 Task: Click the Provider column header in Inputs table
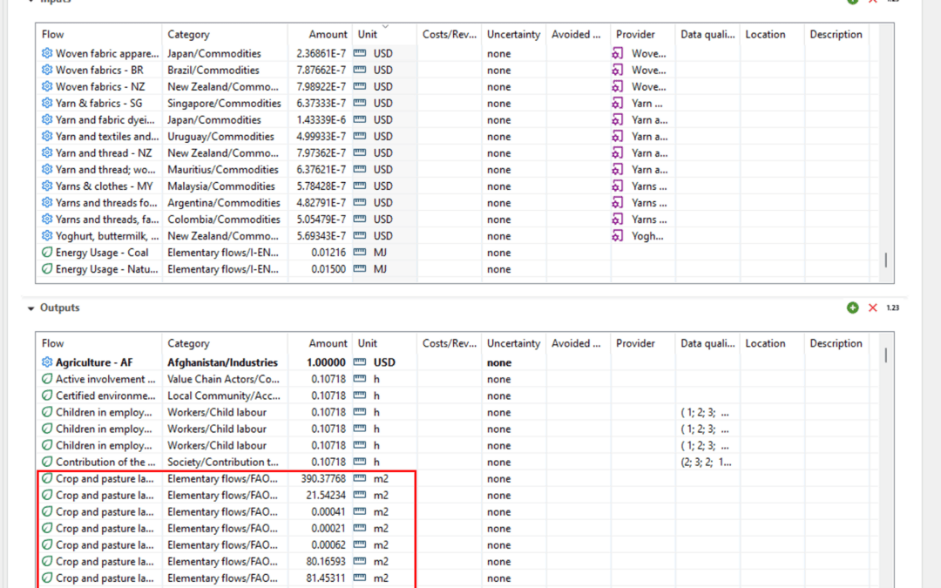tap(635, 35)
